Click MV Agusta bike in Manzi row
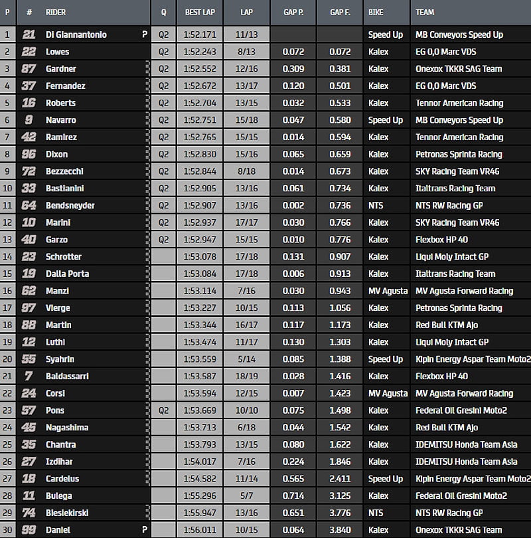The width and height of the screenshot is (531, 538). 389,291
